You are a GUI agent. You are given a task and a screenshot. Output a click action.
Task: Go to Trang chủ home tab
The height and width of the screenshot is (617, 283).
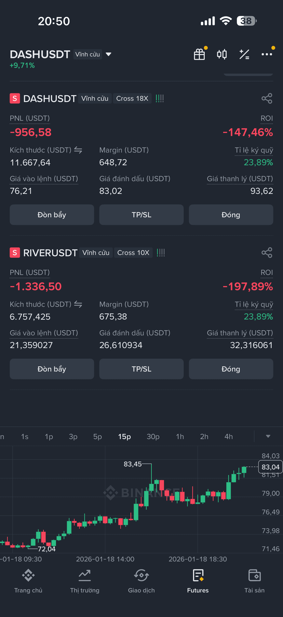tap(28, 581)
